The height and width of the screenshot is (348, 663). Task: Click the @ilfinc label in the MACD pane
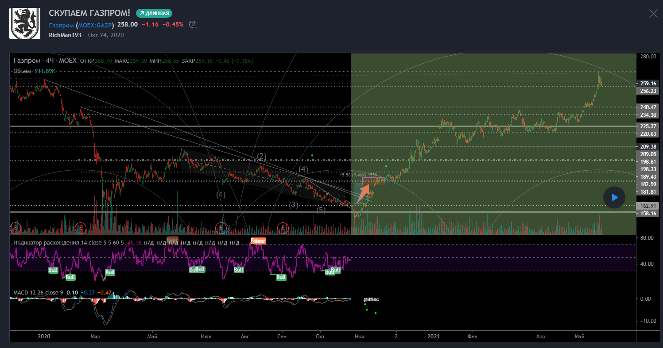371,299
